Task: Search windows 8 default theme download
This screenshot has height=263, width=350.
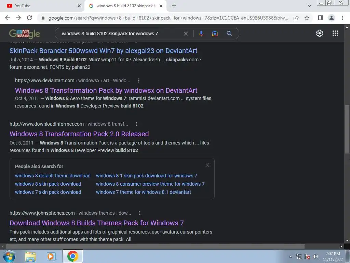Action: tap(53, 176)
